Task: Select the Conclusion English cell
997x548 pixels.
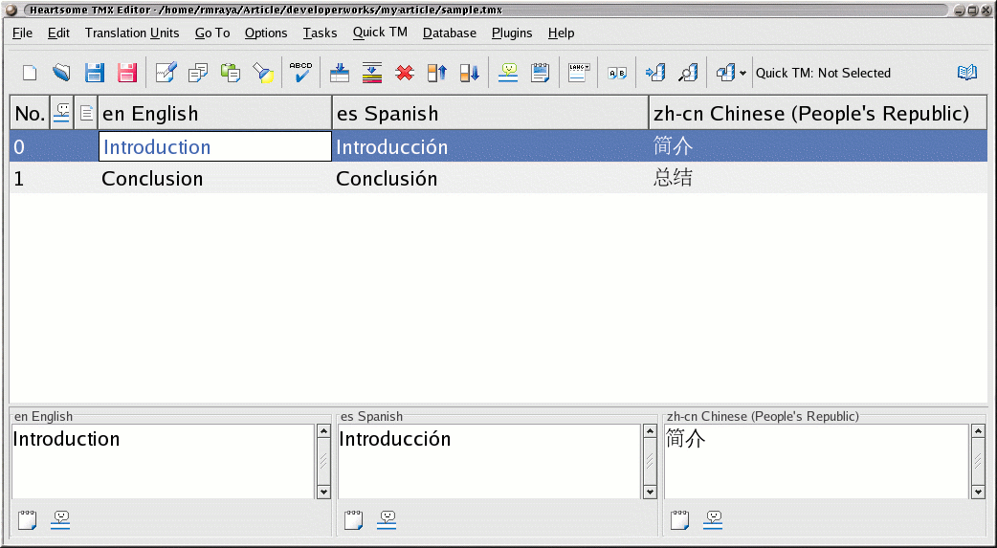Action: tap(215, 178)
